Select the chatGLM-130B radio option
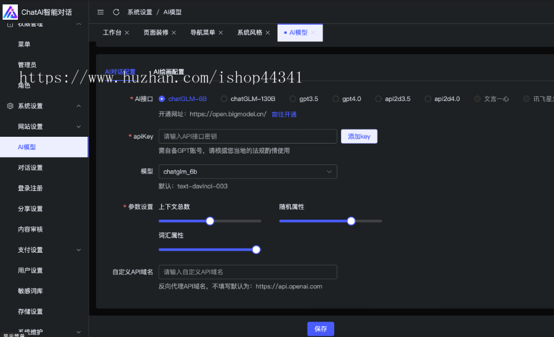 tap(224, 99)
